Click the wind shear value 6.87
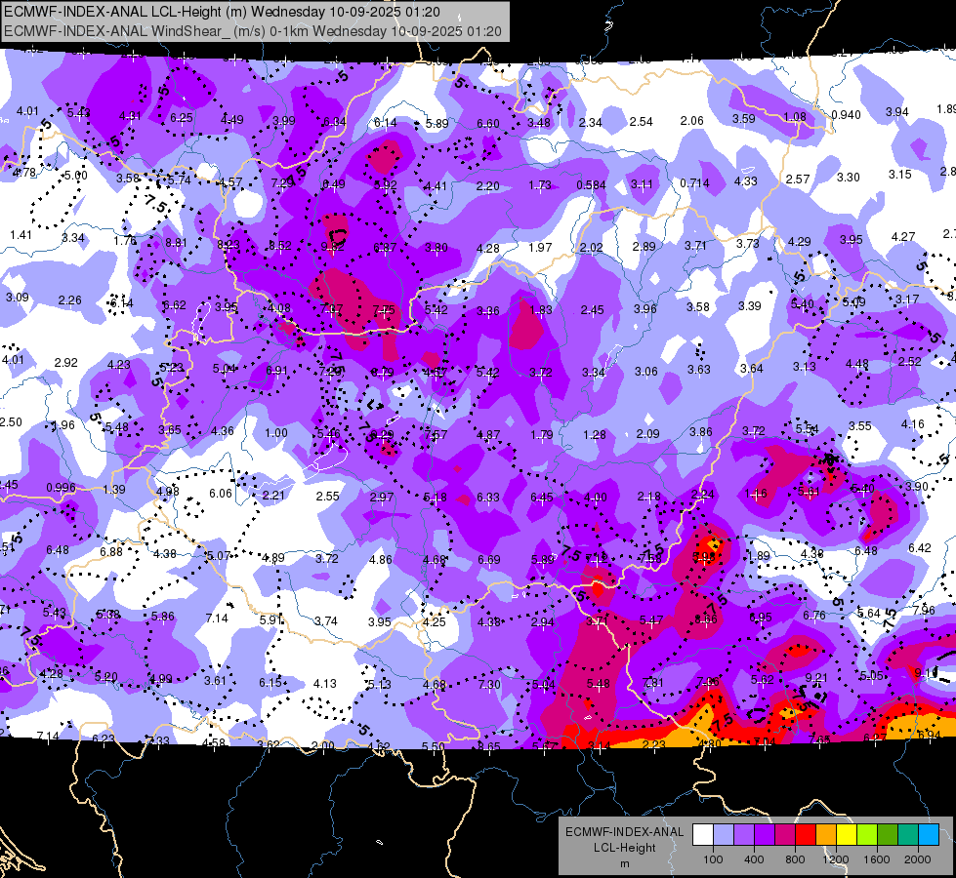 pyautogui.click(x=385, y=248)
